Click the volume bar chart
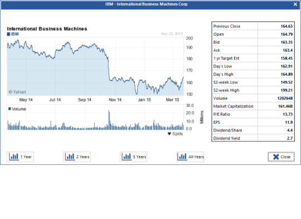This screenshot has width=301, height=219. pyautogui.click(x=95, y=118)
